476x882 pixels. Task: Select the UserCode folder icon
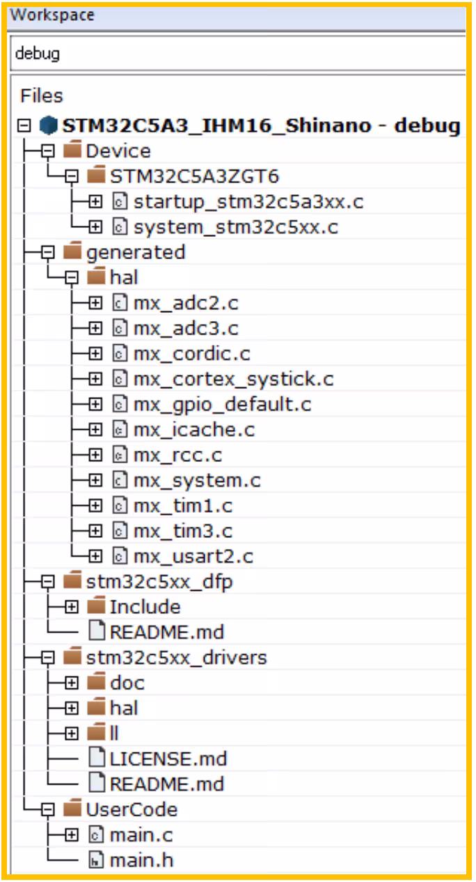coord(72,809)
